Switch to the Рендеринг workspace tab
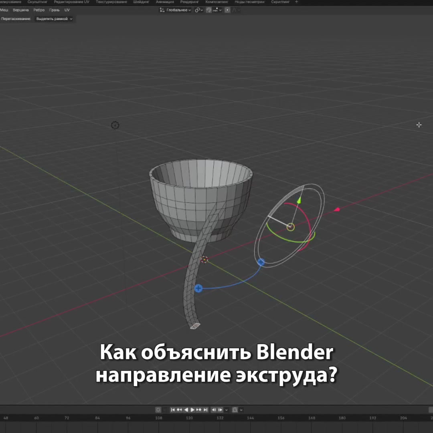 189,2
